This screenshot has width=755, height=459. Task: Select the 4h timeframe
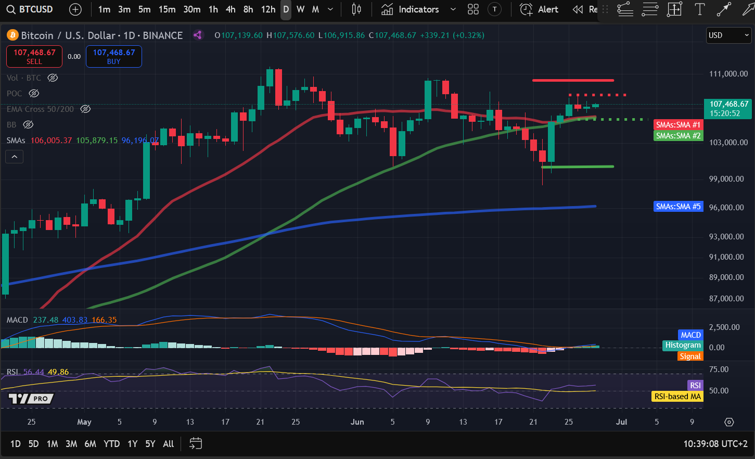click(231, 9)
